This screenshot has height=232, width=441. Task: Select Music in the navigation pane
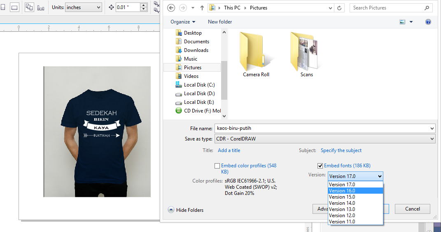click(190, 59)
